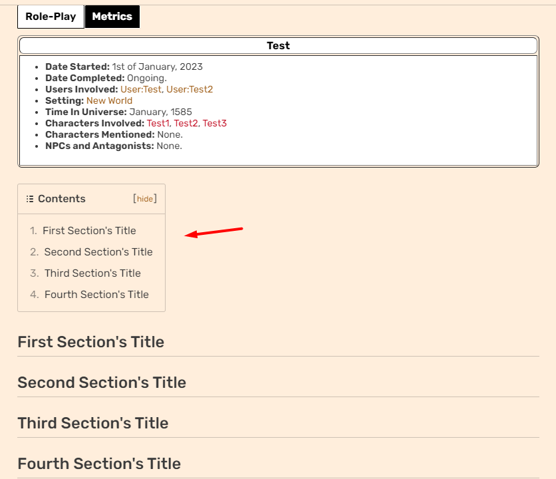Switch to the Role-Play tab
This screenshot has width=556, height=479.
51,17
